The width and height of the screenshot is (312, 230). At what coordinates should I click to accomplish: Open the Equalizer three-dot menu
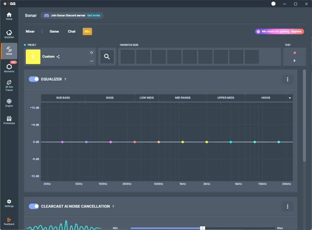(x=288, y=79)
